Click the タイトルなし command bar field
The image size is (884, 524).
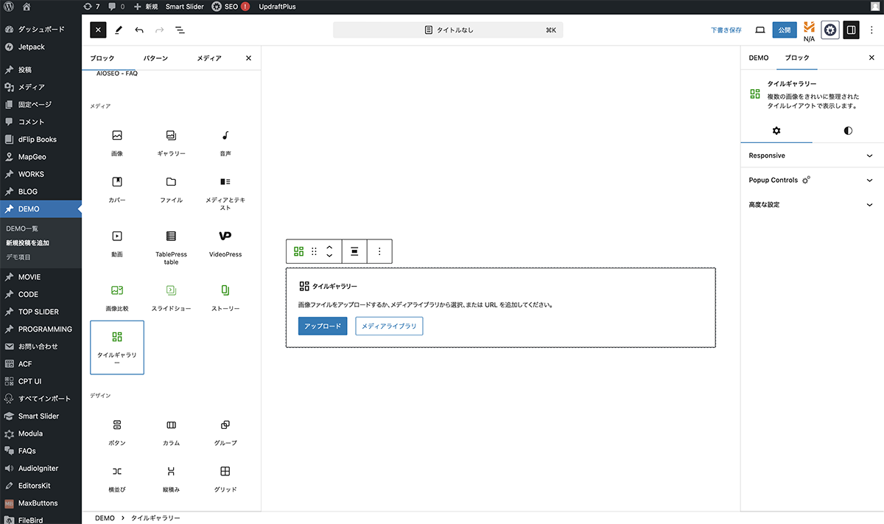point(448,30)
